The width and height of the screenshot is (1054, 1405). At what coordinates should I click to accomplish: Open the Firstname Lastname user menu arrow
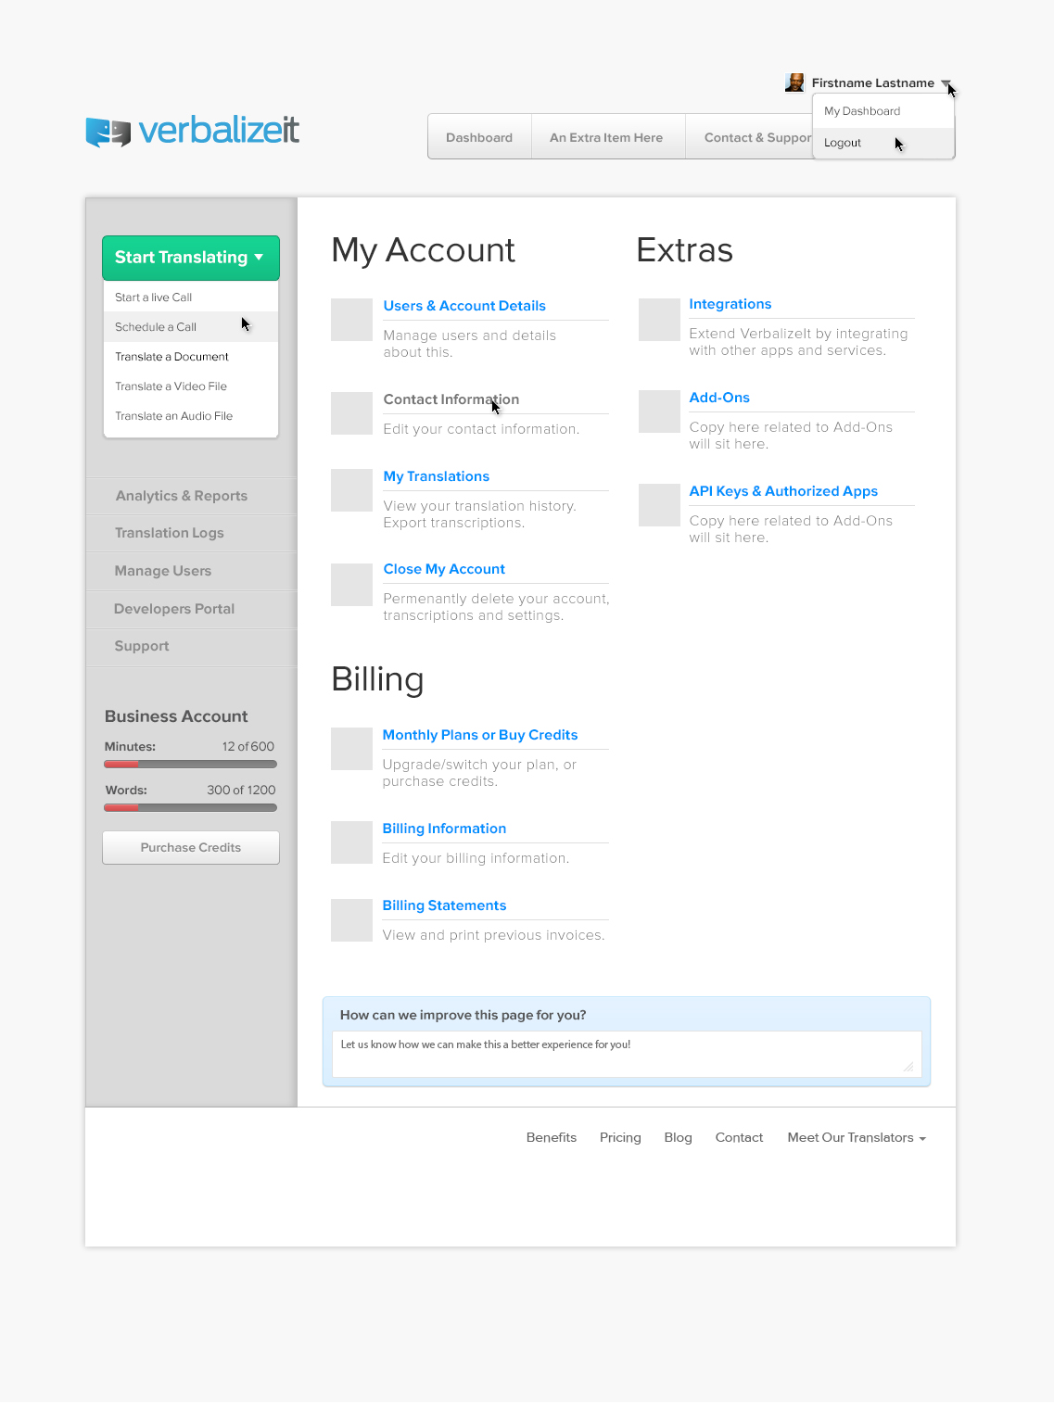point(946,83)
